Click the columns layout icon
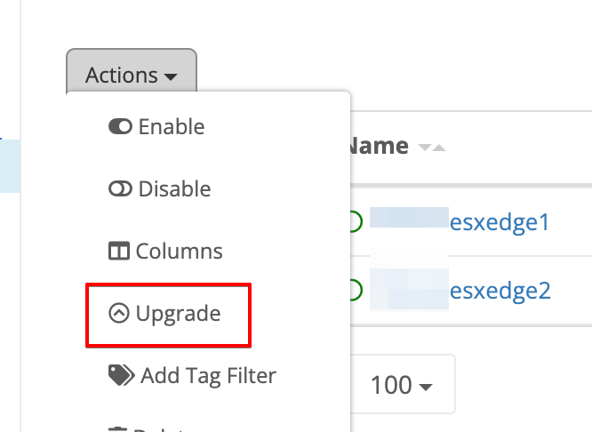The width and height of the screenshot is (592, 432). pyautogui.click(x=118, y=252)
